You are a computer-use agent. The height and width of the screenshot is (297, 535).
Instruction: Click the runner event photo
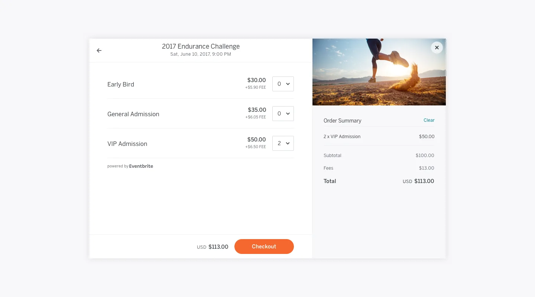point(379,72)
